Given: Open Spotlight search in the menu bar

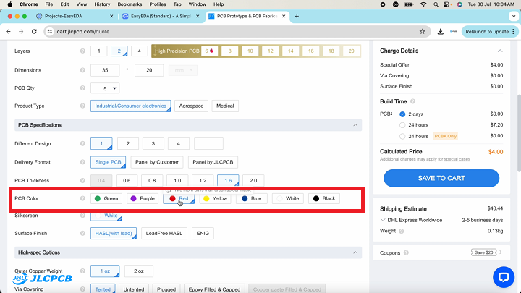Looking at the screenshot, I should (436, 4).
